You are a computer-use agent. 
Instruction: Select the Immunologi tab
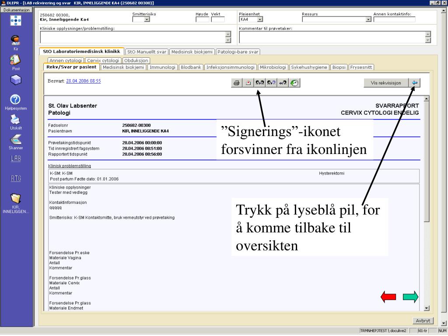[162, 67]
